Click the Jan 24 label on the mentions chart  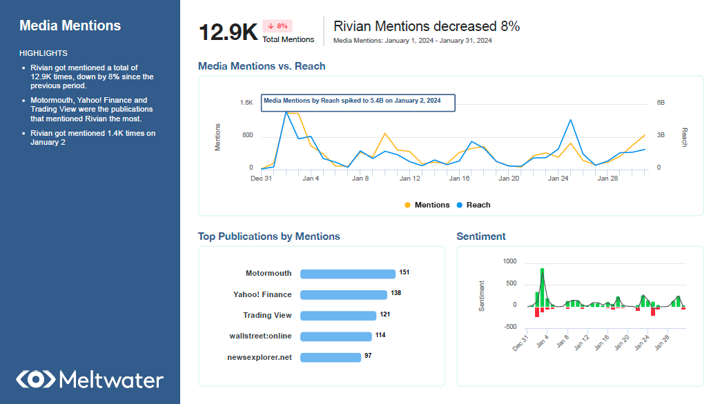558,179
